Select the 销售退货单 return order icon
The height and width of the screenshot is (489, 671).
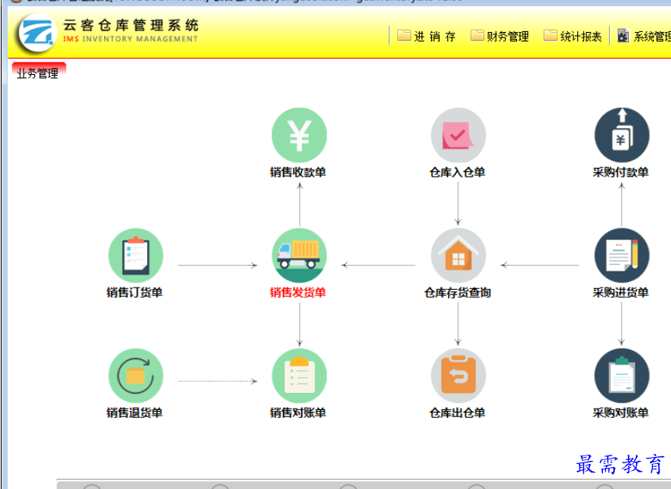tap(135, 375)
